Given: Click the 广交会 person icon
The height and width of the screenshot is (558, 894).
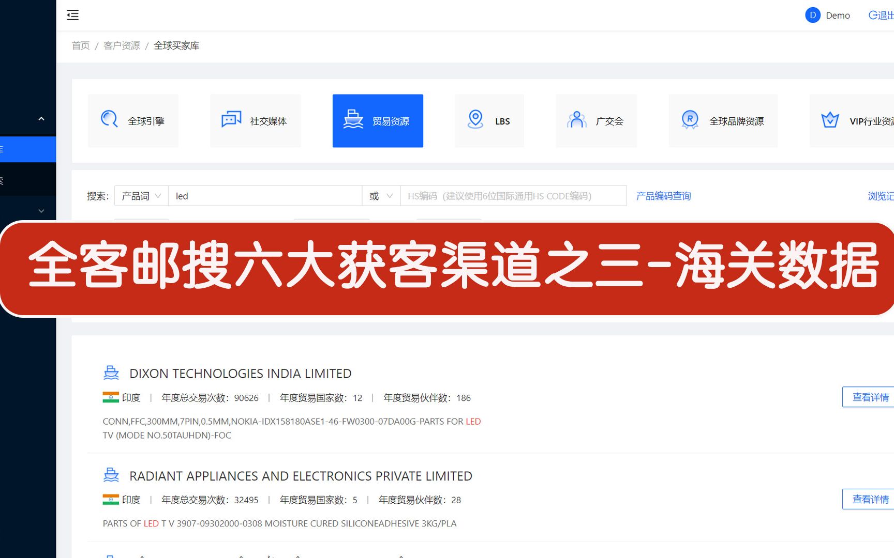Looking at the screenshot, I should pyautogui.click(x=576, y=119).
